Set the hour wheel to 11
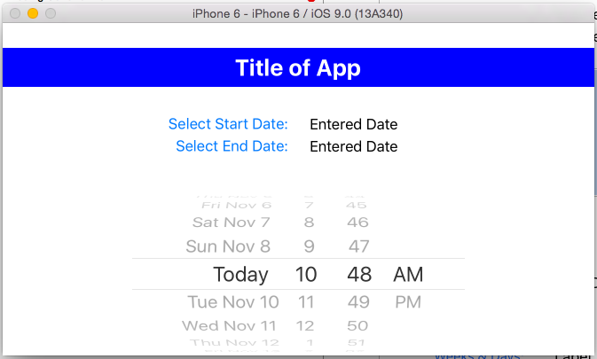This screenshot has height=359, width=597. pos(306,302)
